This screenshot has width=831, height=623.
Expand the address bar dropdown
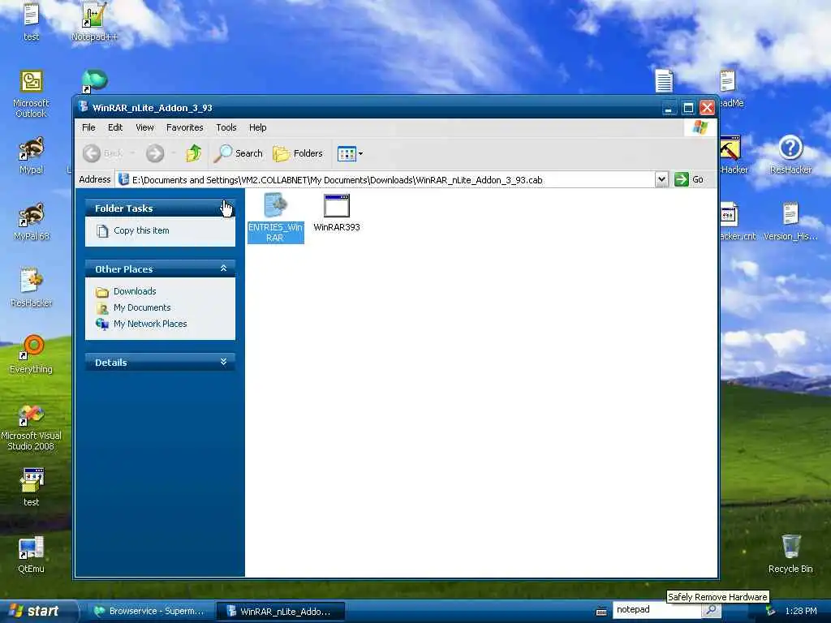coord(661,179)
